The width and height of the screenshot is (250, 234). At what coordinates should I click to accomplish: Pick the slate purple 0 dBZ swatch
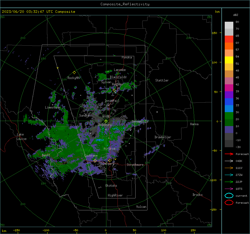tap(229, 130)
